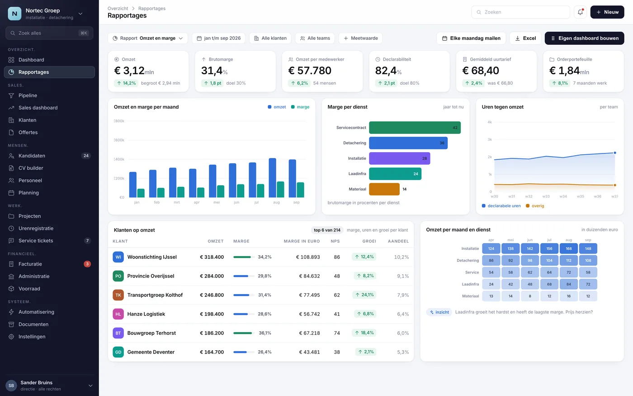This screenshot has height=396, width=633.
Task: Toggle the marge legend swatch
Action: 293,107
